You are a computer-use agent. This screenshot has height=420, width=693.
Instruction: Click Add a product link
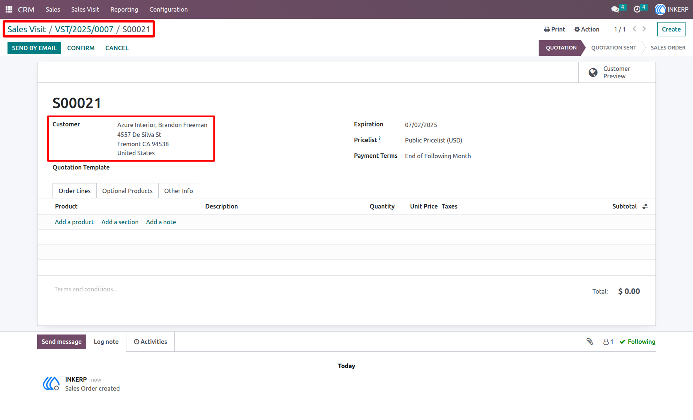click(x=74, y=222)
